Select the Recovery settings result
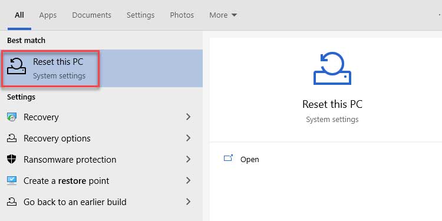This screenshot has width=442, height=221. (101, 117)
